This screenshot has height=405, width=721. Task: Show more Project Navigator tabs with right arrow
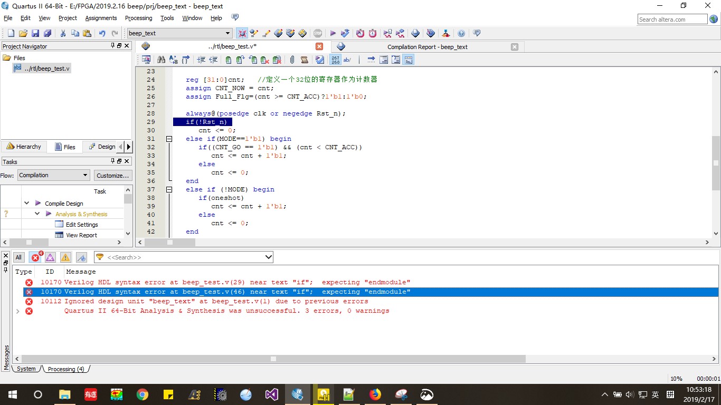pyautogui.click(x=129, y=147)
